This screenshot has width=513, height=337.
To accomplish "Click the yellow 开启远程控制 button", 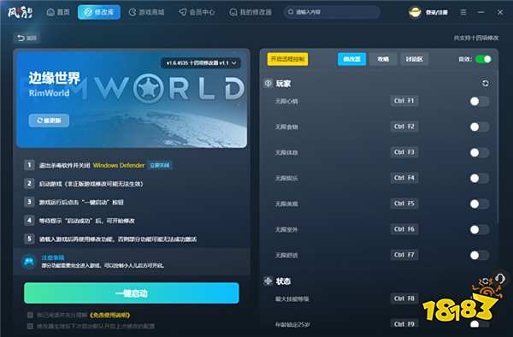I will pos(287,59).
